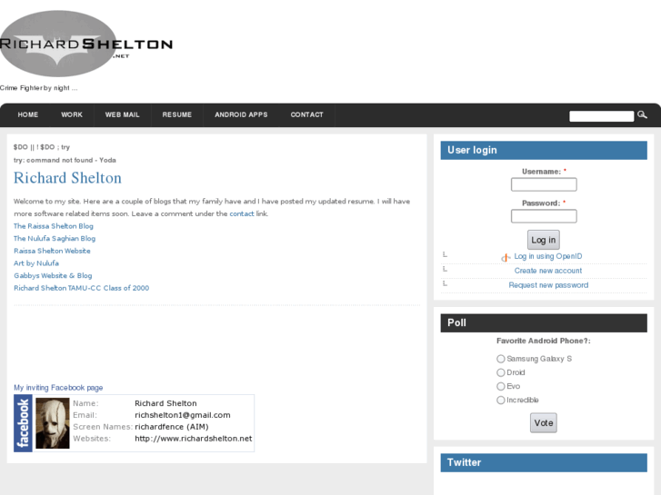Image resolution: width=661 pixels, height=495 pixels.
Task: Click 'Crime Fighter by night' slogan text
Action: [39, 87]
